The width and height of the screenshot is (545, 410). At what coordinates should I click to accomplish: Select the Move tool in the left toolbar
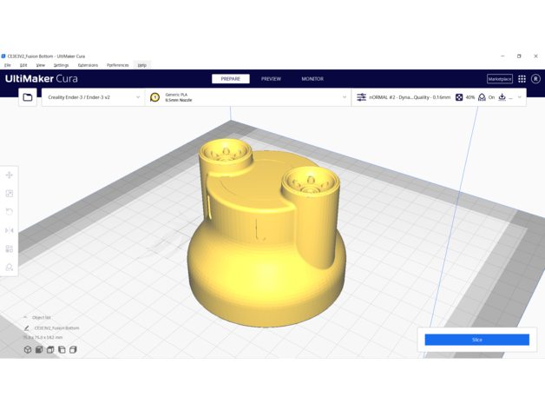pos(10,175)
